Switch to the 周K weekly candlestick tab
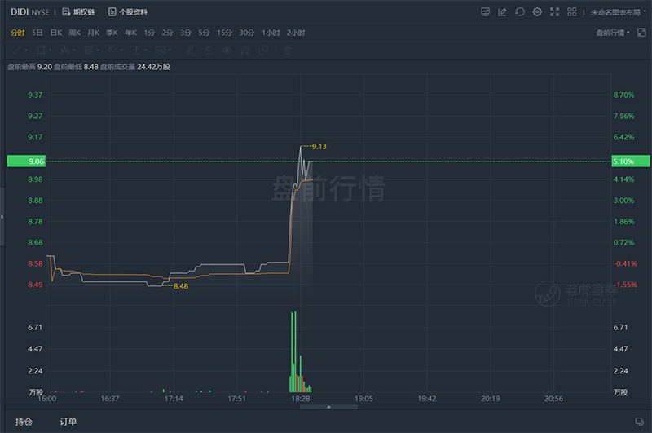The height and width of the screenshot is (433, 652). 74,33
